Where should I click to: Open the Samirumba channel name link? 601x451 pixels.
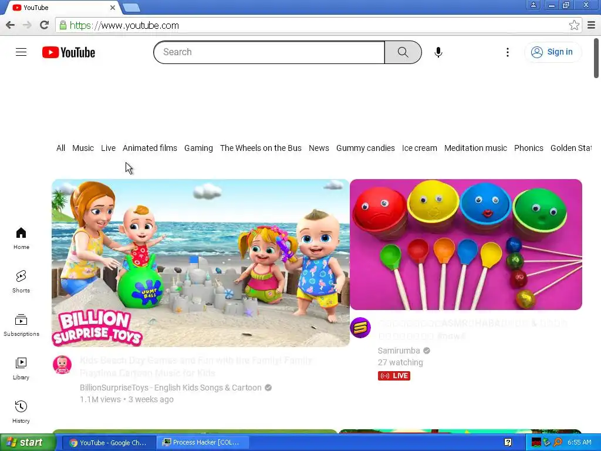399,351
